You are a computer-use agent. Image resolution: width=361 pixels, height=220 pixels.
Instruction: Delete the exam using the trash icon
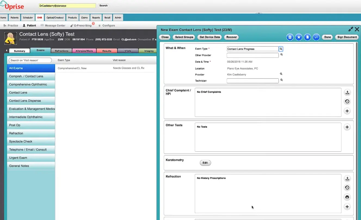290,37
